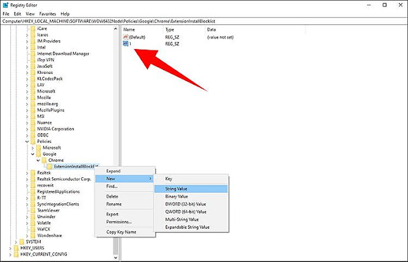The width and height of the screenshot is (408, 262).
Task: Open the New submenu in context menu
Action: [124, 178]
